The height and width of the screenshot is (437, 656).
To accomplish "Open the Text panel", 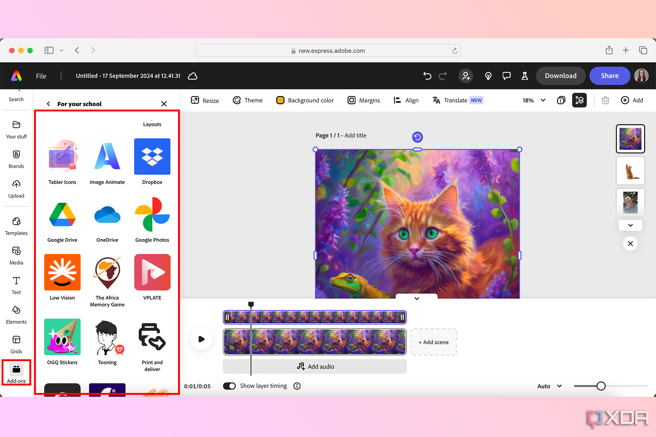I will pyautogui.click(x=16, y=285).
